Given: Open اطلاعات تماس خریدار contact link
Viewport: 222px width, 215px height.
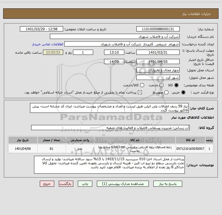Looking at the screenshot, I should 48,44.
